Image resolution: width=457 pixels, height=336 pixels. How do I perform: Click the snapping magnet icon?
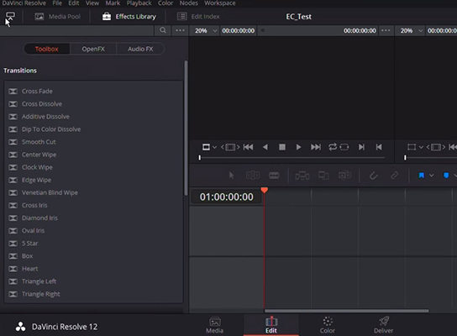(373, 176)
